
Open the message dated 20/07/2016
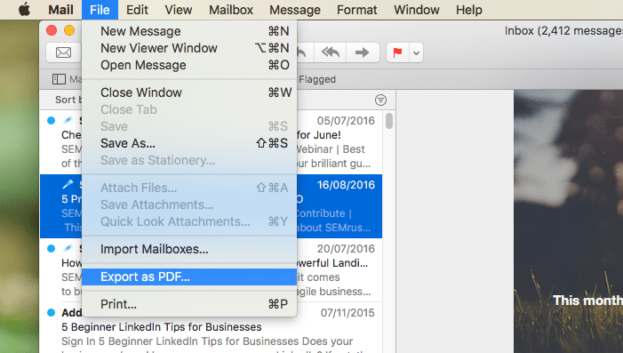(x=211, y=270)
